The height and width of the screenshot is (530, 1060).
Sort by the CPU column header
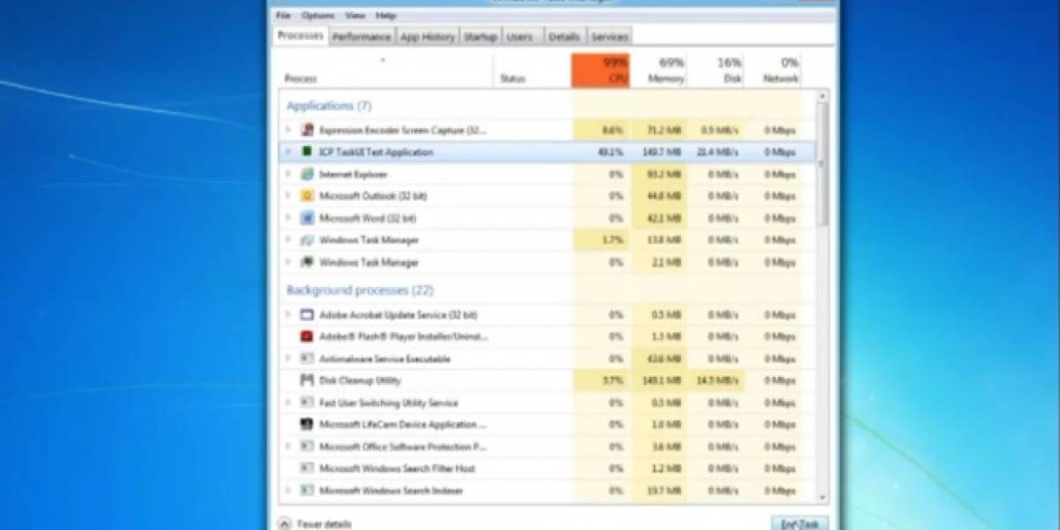[601, 71]
